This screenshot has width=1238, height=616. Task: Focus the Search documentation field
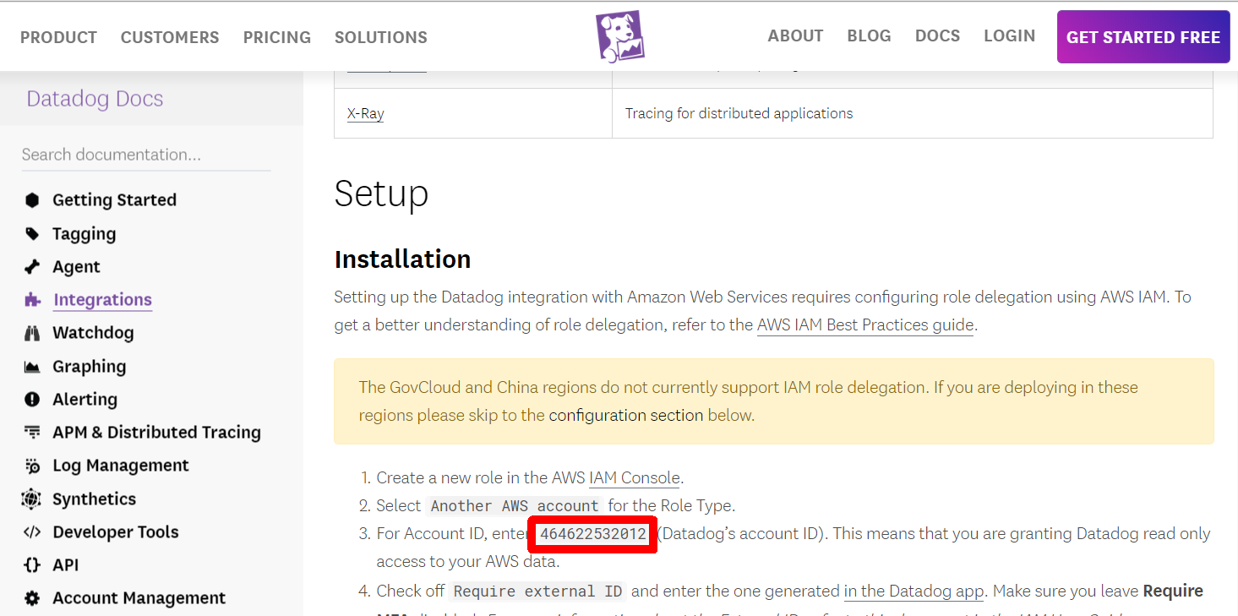[x=145, y=155]
